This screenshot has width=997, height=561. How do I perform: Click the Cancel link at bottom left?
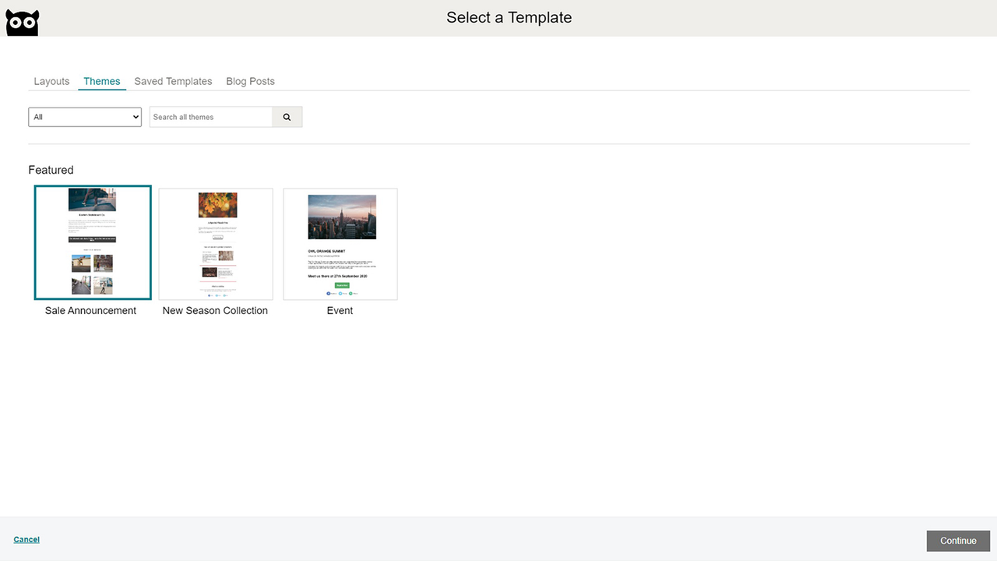[x=26, y=539]
